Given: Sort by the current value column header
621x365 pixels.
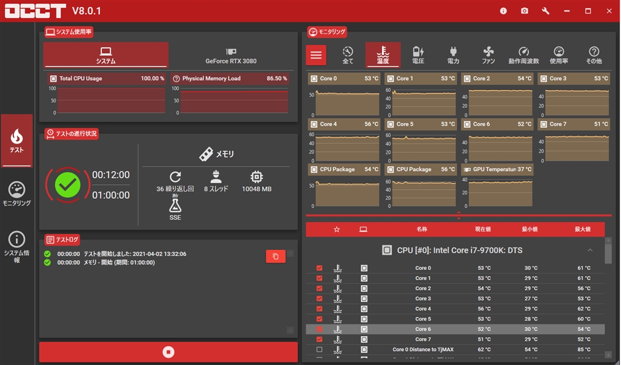Looking at the screenshot, I should pyautogui.click(x=483, y=229).
